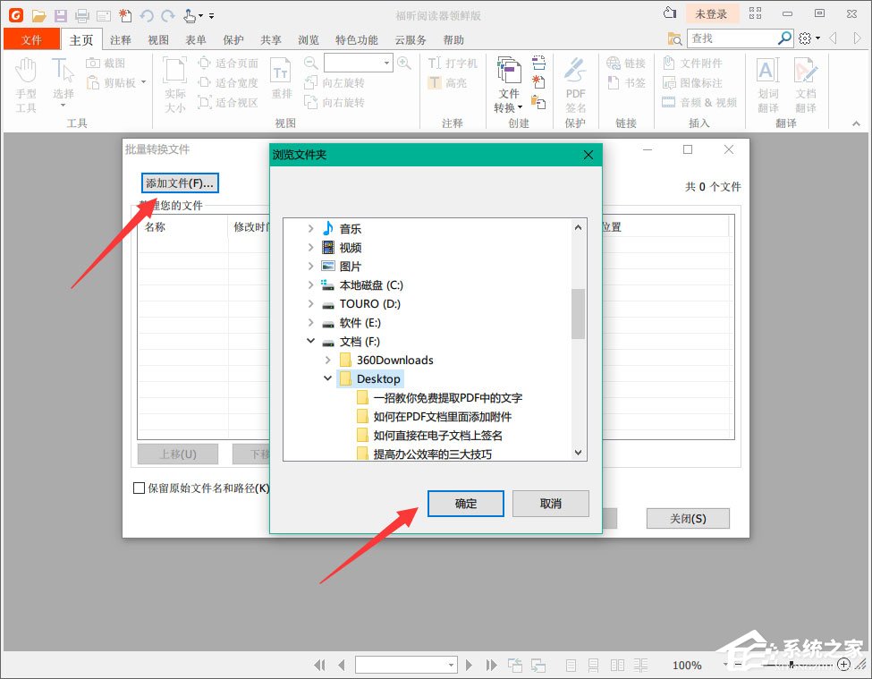The width and height of the screenshot is (872, 679).
Task: Click the 确定 button in browse dialog
Action: click(x=465, y=503)
